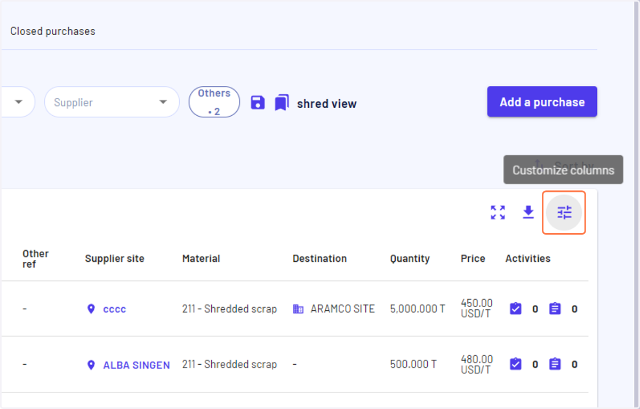Viewport: 640px width, 409px height.
Task: Select Shredded scrap material in ALBA SINGEN row
Action: [230, 364]
